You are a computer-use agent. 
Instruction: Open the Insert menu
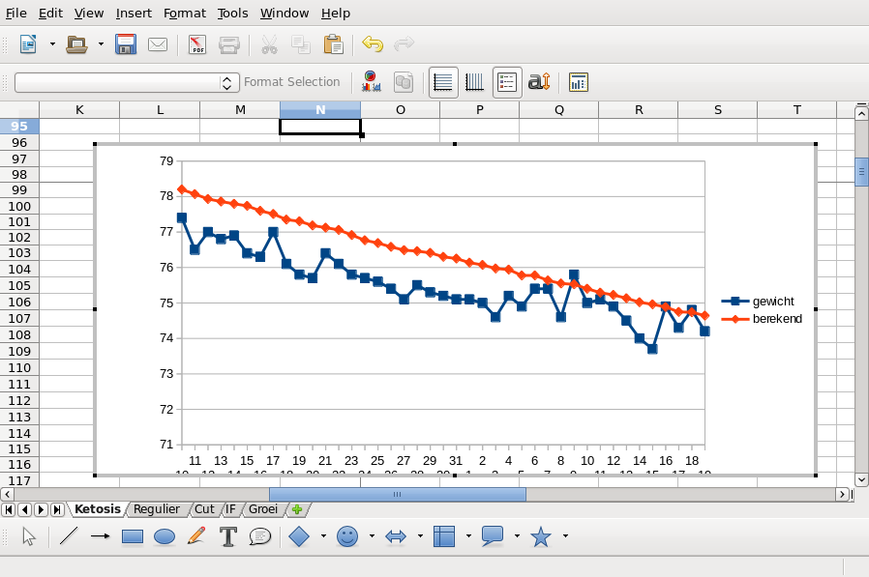(134, 14)
